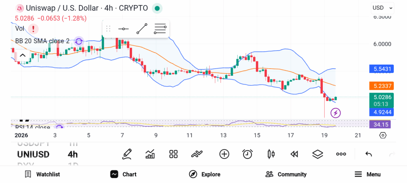
Task: Switch to the Watchlist tab
Action: click(42, 174)
